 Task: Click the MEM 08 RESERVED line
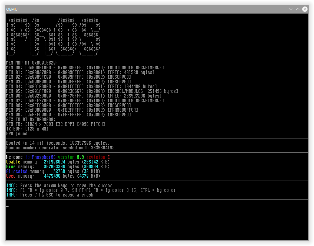point(69,105)
